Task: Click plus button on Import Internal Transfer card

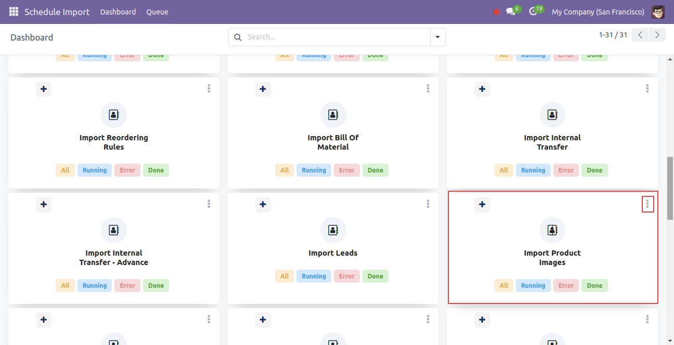Action: coord(482,89)
